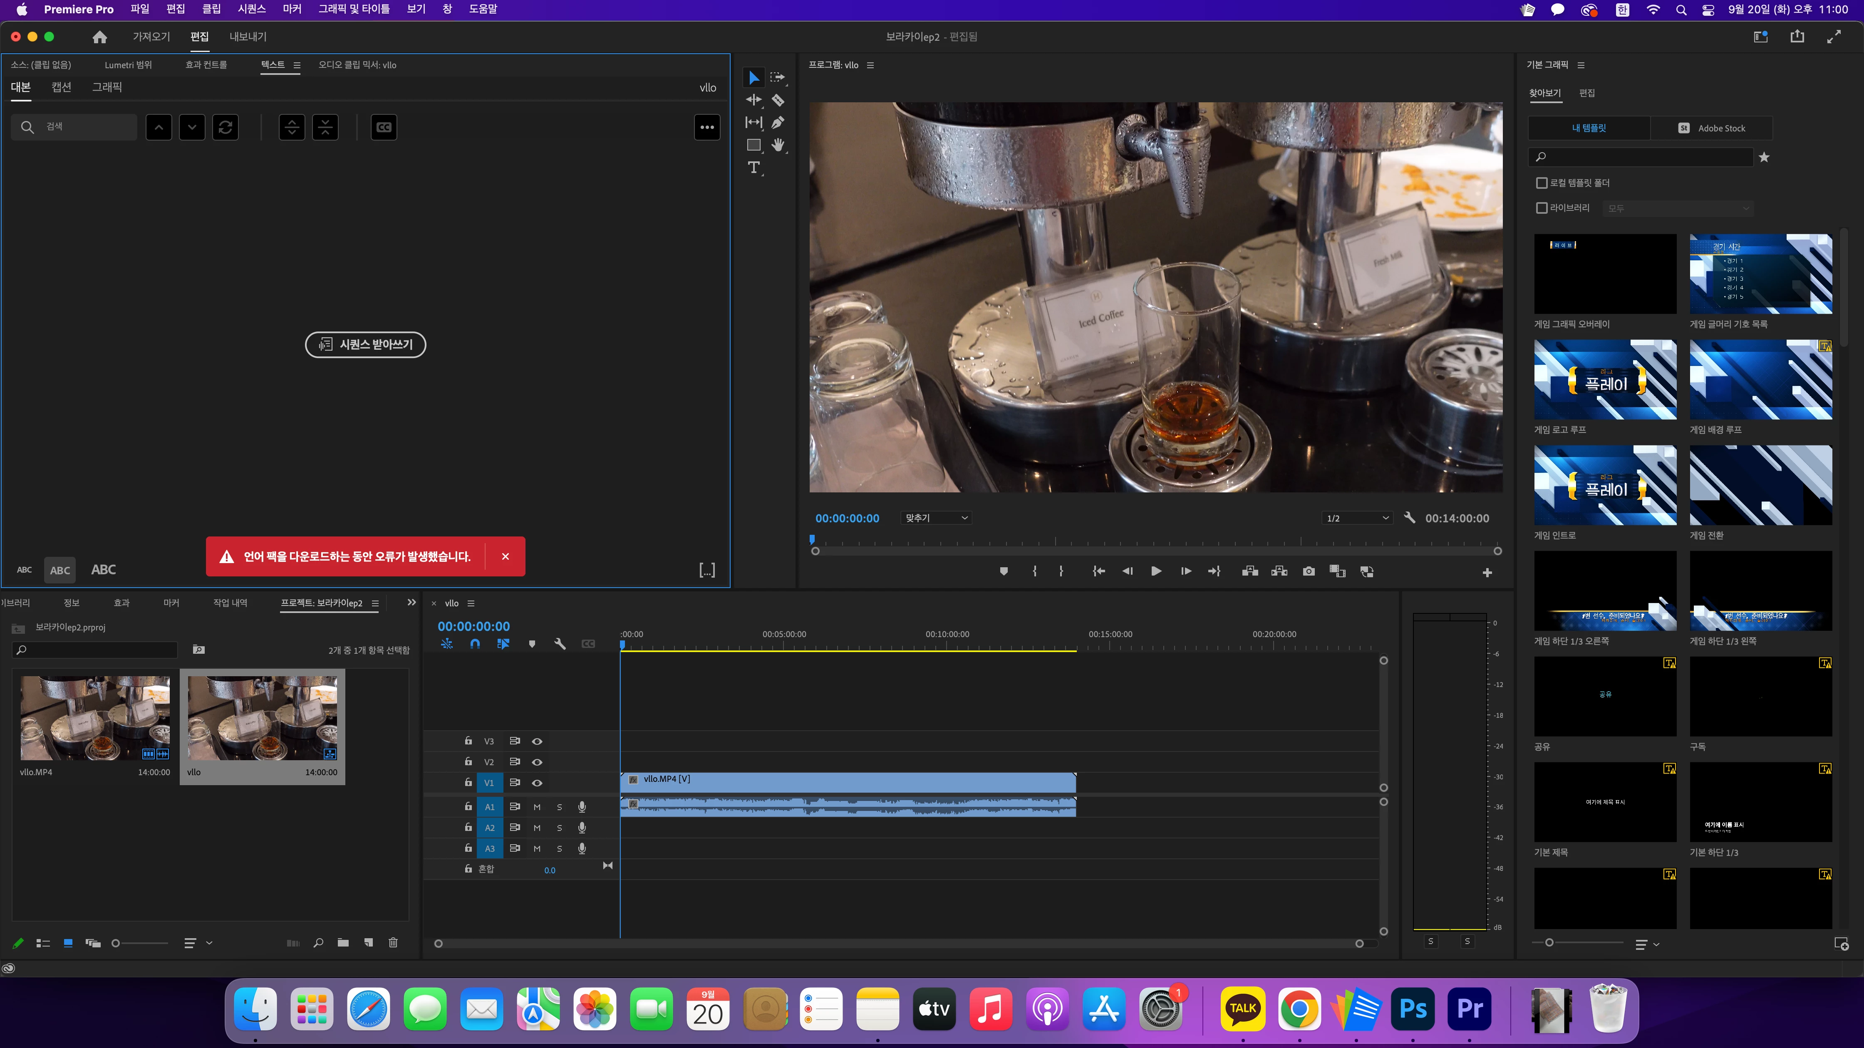The height and width of the screenshot is (1048, 1864).
Task: Expand hidden project panel tabs with the chevron
Action: 412,603
